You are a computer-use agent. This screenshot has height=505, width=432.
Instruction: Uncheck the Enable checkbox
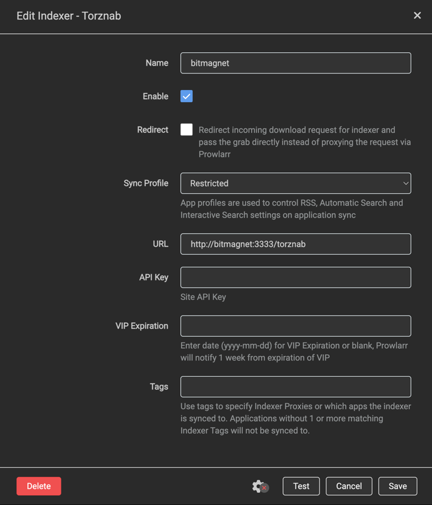click(x=187, y=97)
